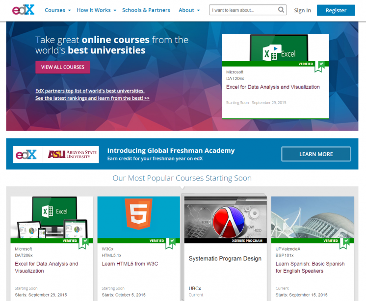Open Learn HTML5 from W3C course

(x=130, y=264)
